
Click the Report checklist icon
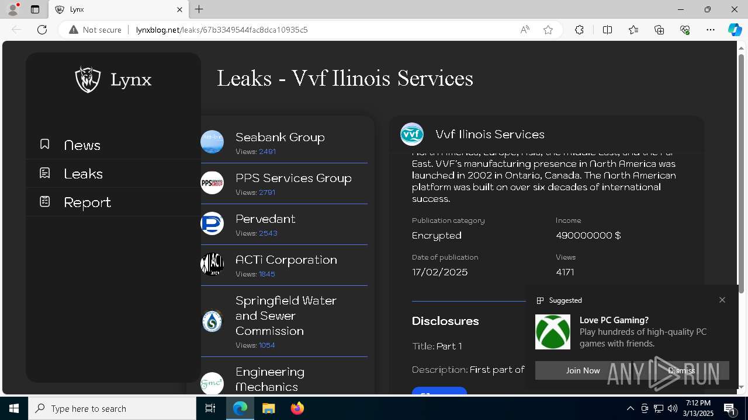[45, 201]
